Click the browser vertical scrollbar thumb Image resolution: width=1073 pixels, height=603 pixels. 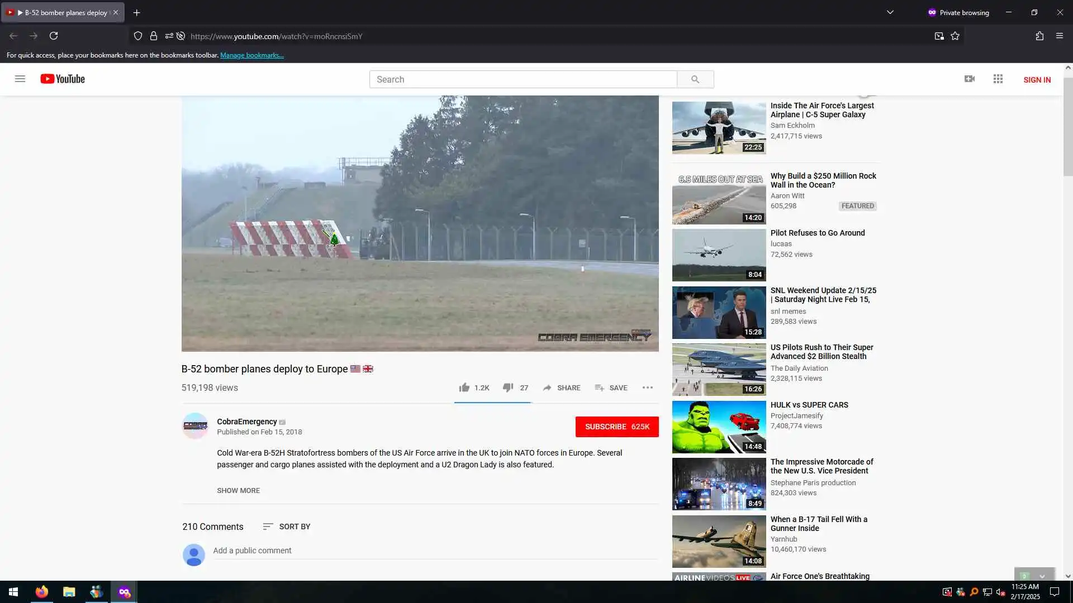pos(1067,126)
